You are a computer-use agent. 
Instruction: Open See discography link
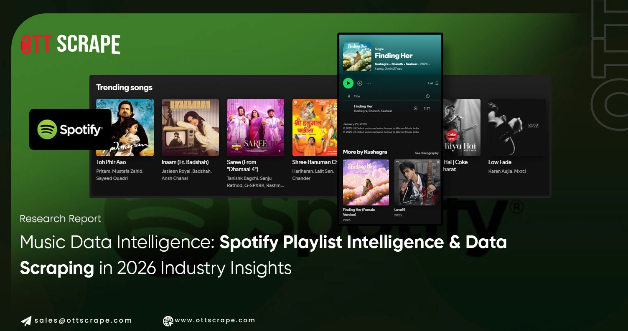pyautogui.click(x=427, y=153)
